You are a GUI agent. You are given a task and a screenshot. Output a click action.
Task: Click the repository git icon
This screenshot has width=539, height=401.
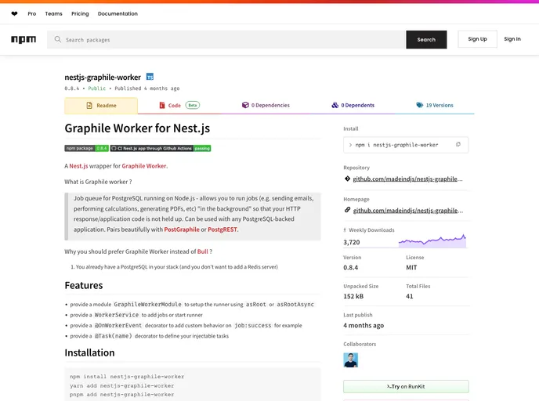coord(348,179)
